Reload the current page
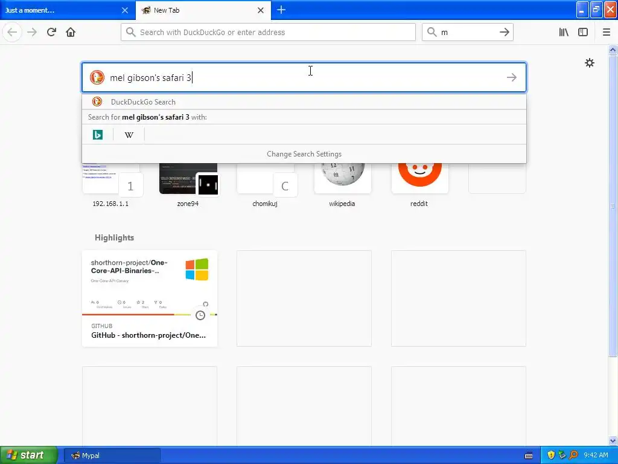 click(x=51, y=32)
